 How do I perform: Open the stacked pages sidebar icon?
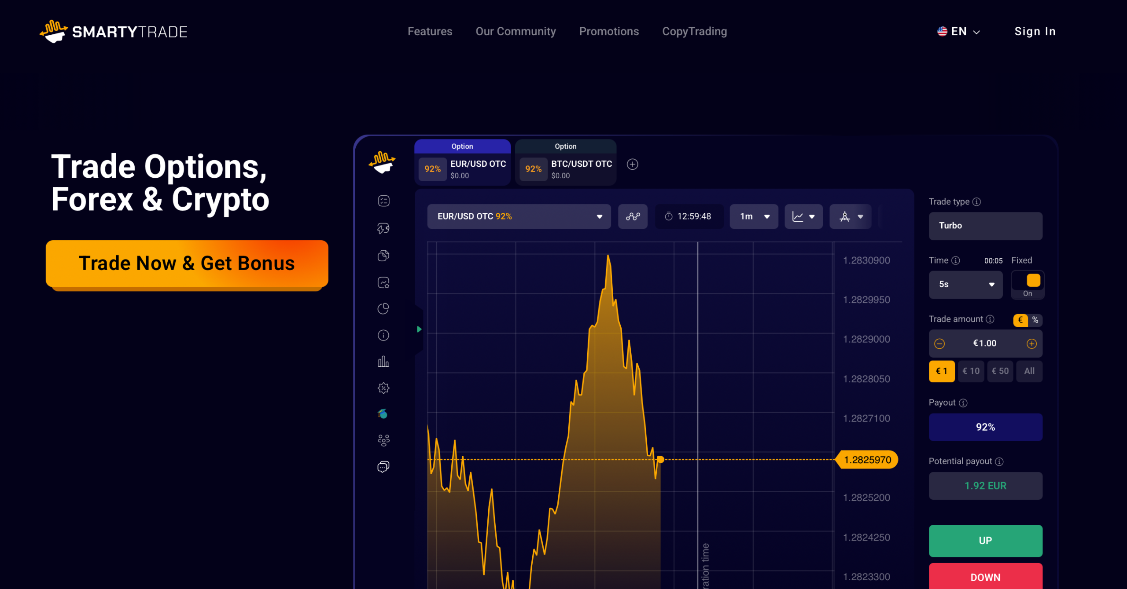(383, 256)
